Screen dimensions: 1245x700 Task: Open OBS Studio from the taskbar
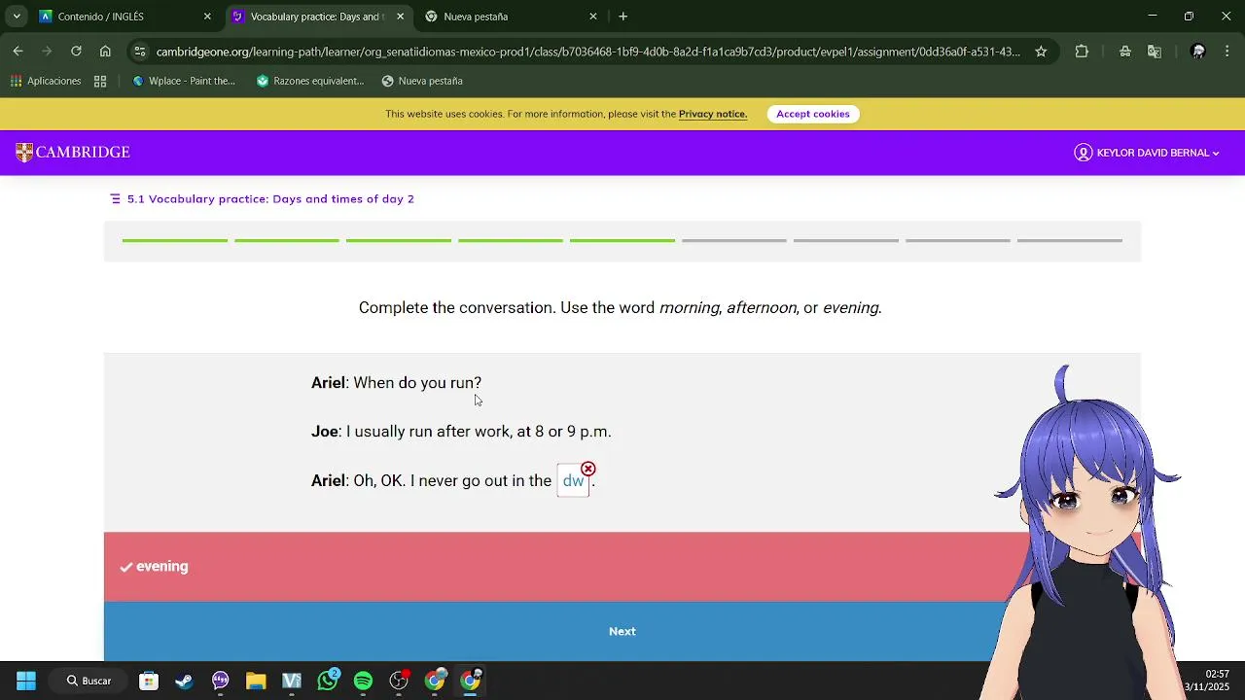pyautogui.click(x=399, y=681)
